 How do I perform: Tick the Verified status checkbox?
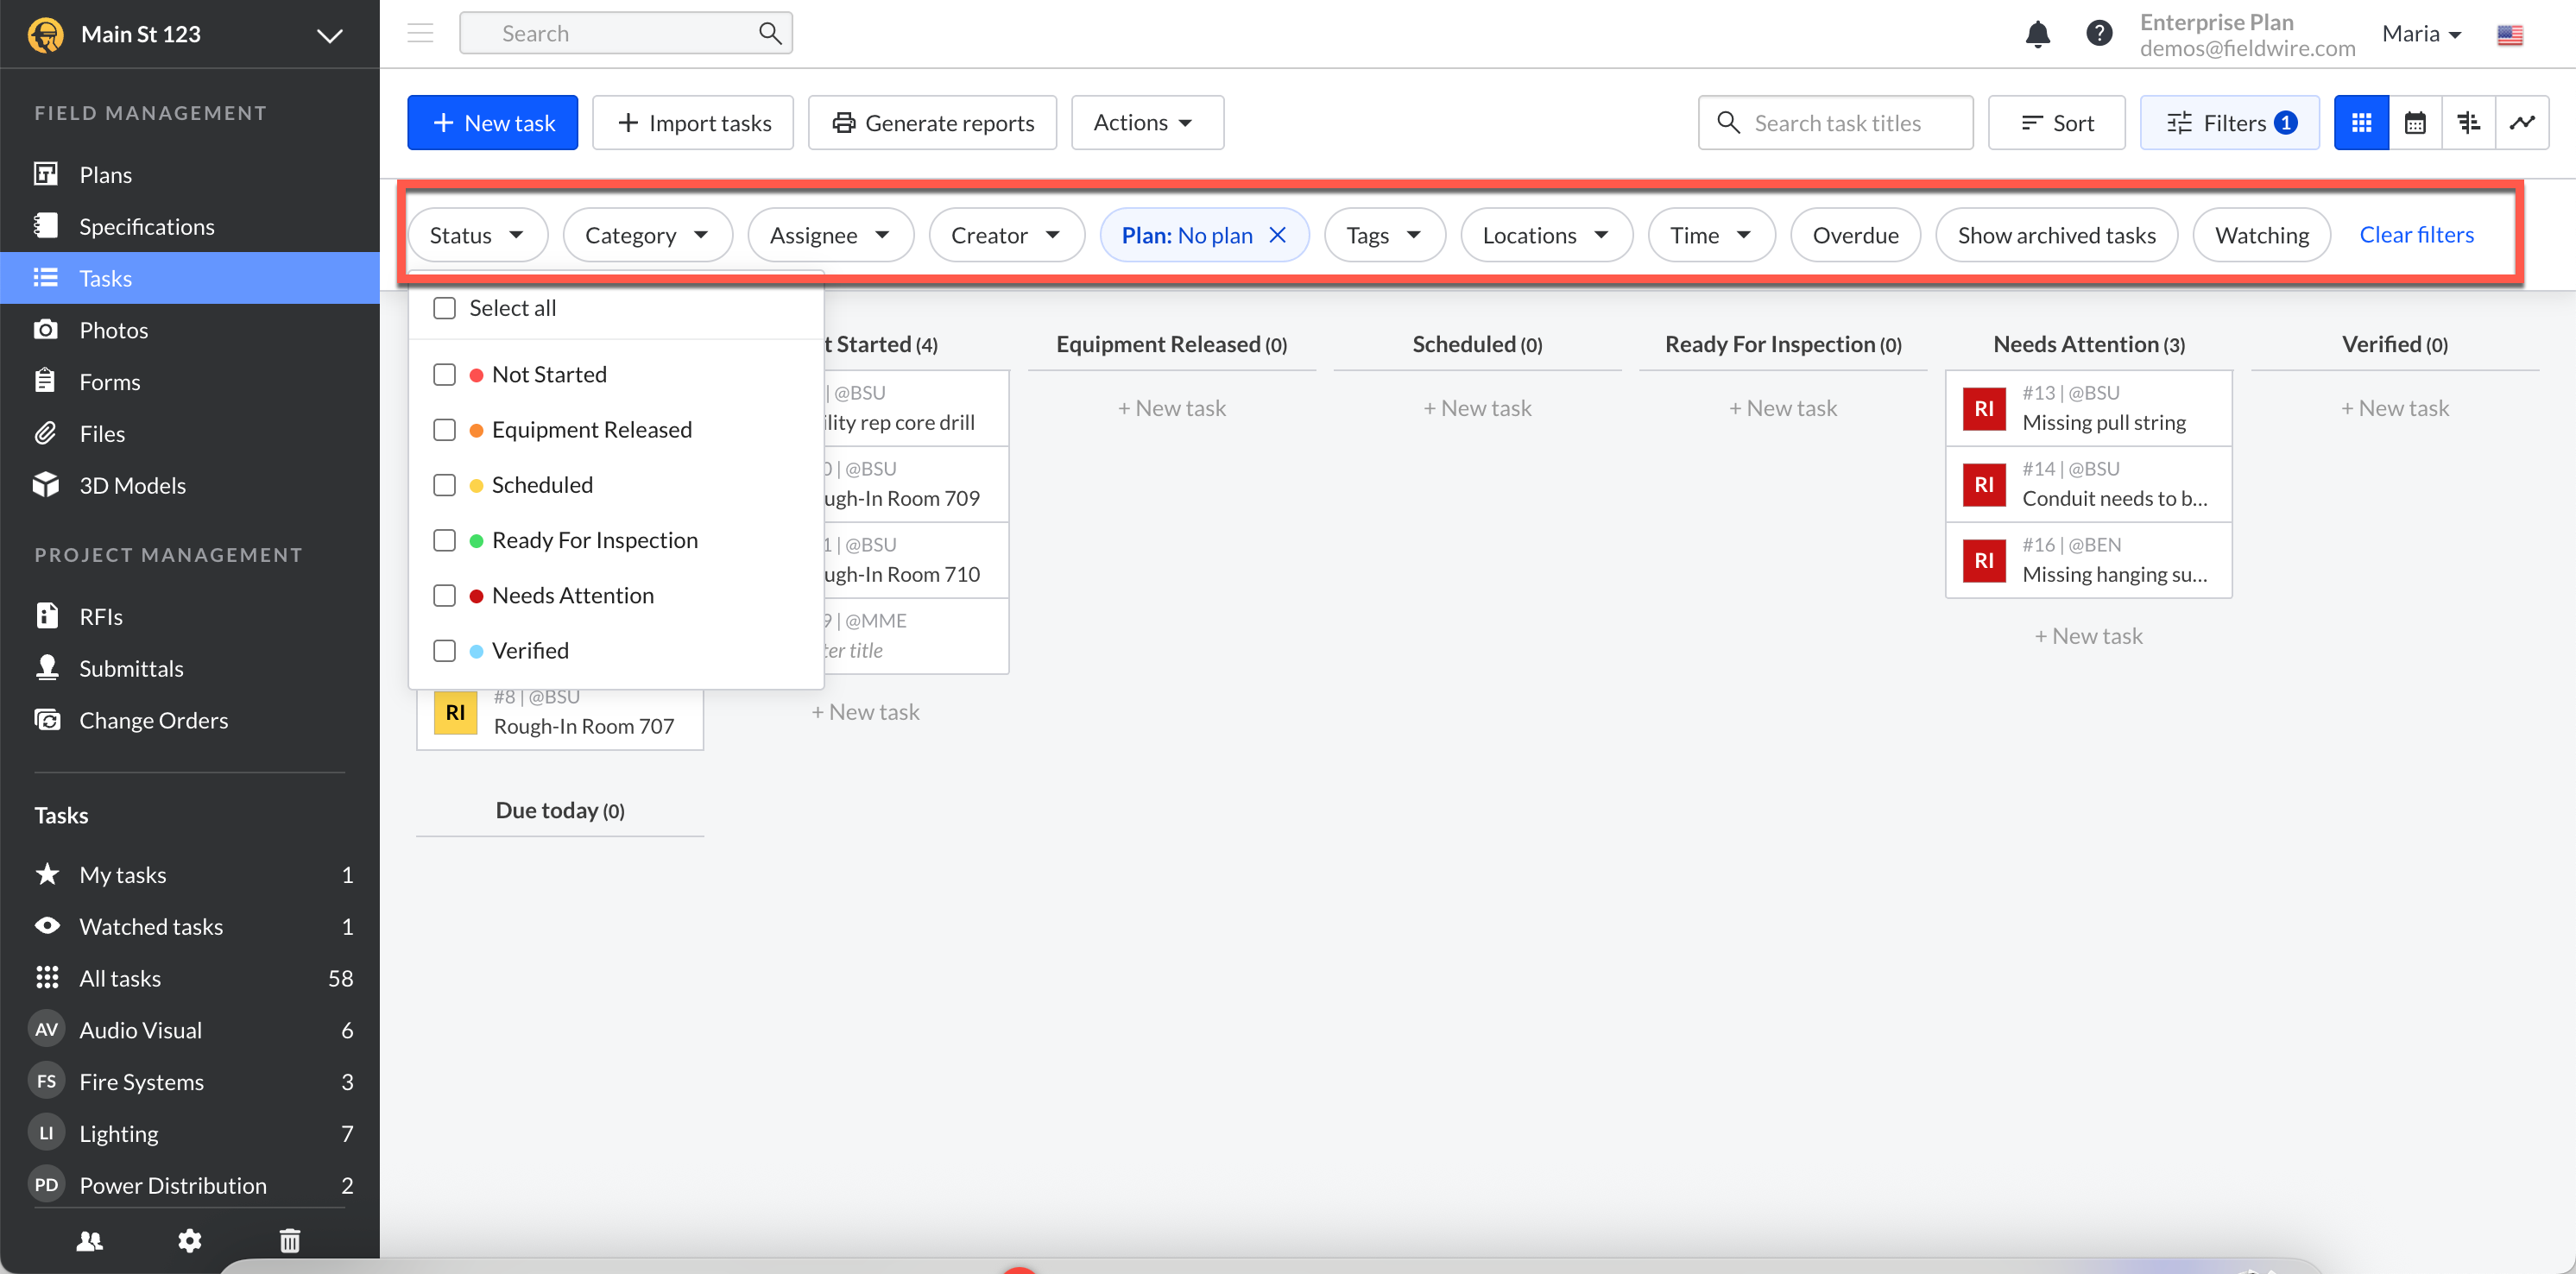pos(444,651)
